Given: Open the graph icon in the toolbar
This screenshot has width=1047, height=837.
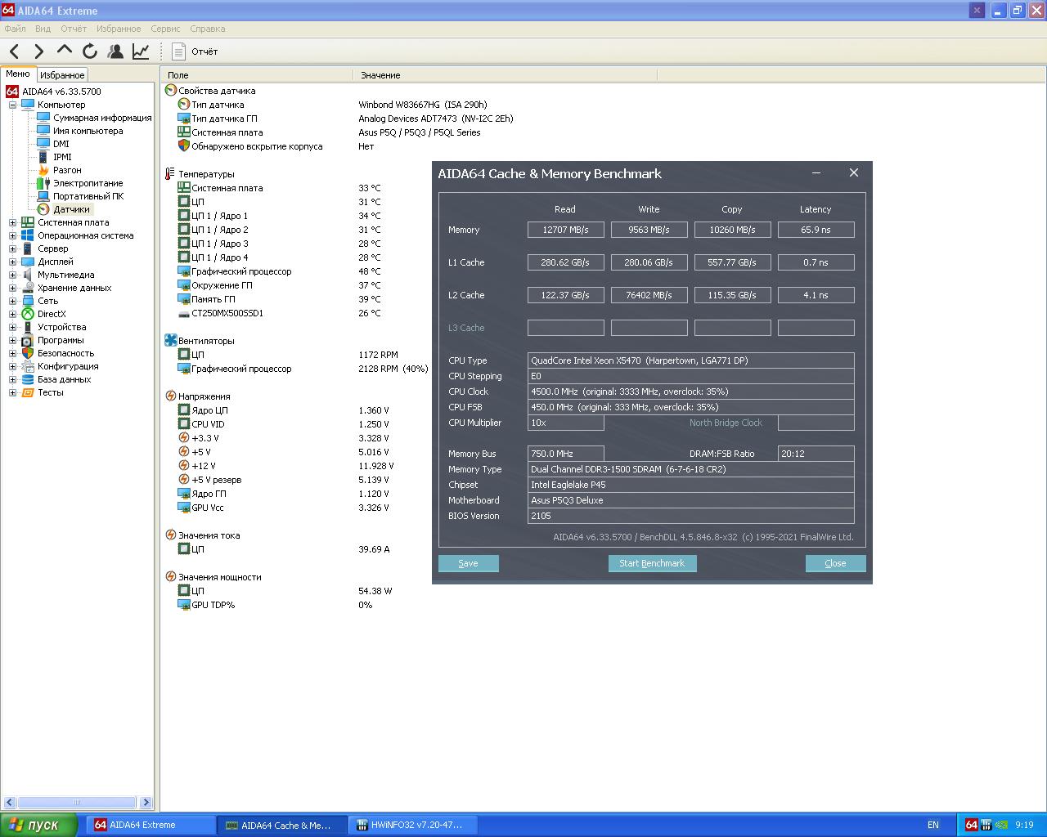Looking at the screenshot, I should 141,51.
